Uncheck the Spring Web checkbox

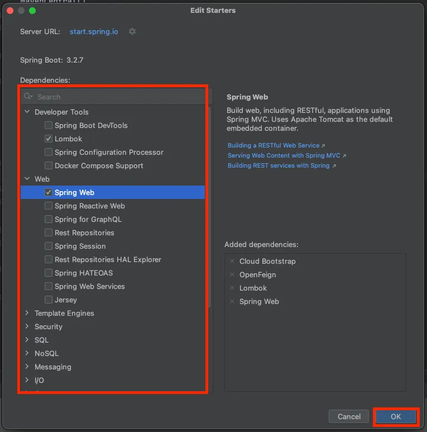[49, 192]
